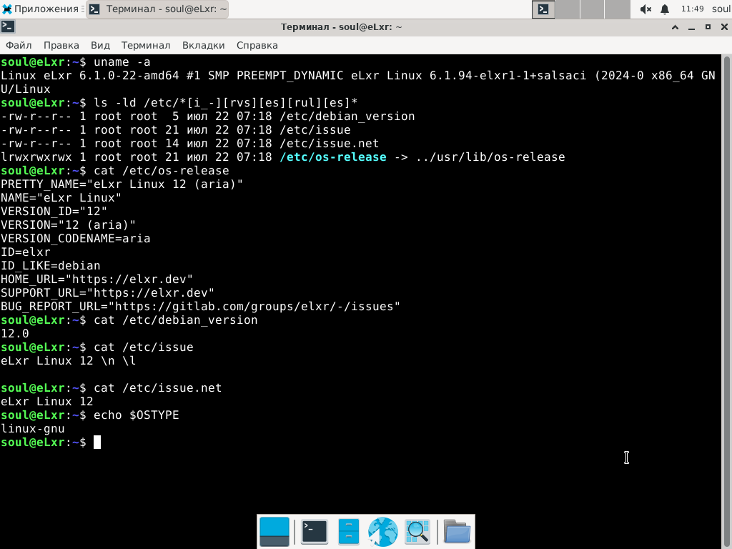The height and width of the screenshot is (549, 732).
Task: Open file manager cabinet icon in dock
Action: [x=348, y=532]
